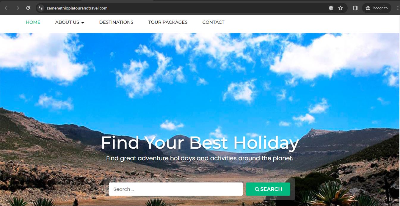Open the QR code generator icon
The image size is (400, 206).
tap(331, 8)
